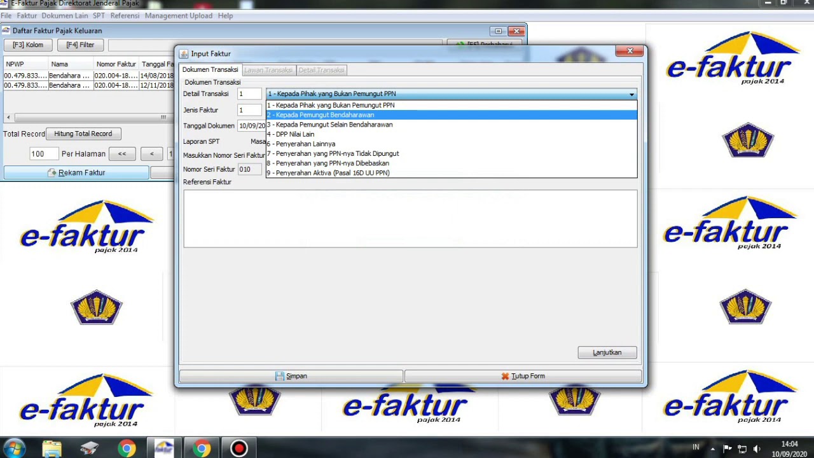Select the invoice row dated 14/08/2018
The height and width of the screenshot is (458, 814).
click(88, 76)
